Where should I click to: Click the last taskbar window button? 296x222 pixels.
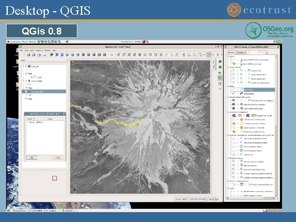(x=69, y=210)
